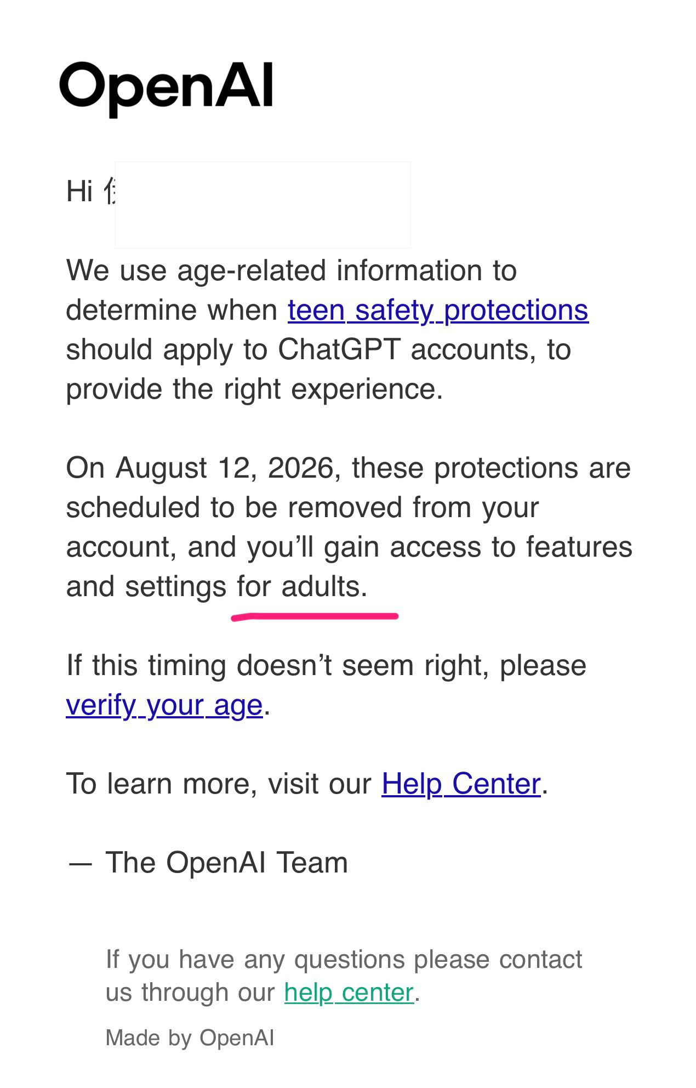Click the OpenAI logo at the top
The image size is (696, 1088).
[166, 88]
